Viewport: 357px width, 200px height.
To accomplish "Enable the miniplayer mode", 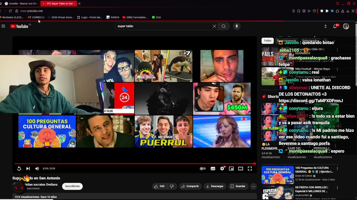I will 231,169.
